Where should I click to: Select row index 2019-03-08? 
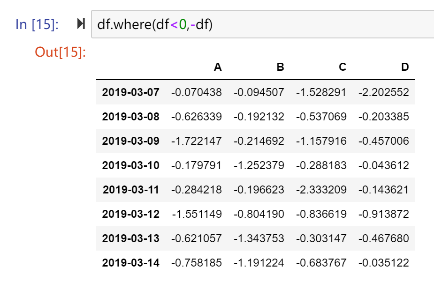(x=130, y=117)
